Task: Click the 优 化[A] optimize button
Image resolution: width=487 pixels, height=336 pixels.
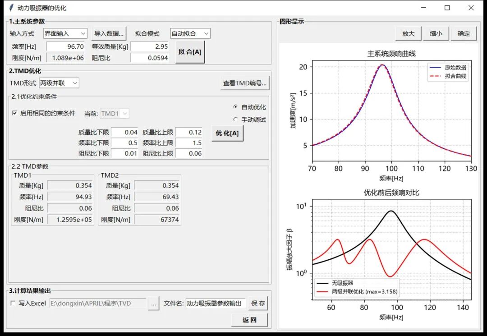Action: click(227, 133)
